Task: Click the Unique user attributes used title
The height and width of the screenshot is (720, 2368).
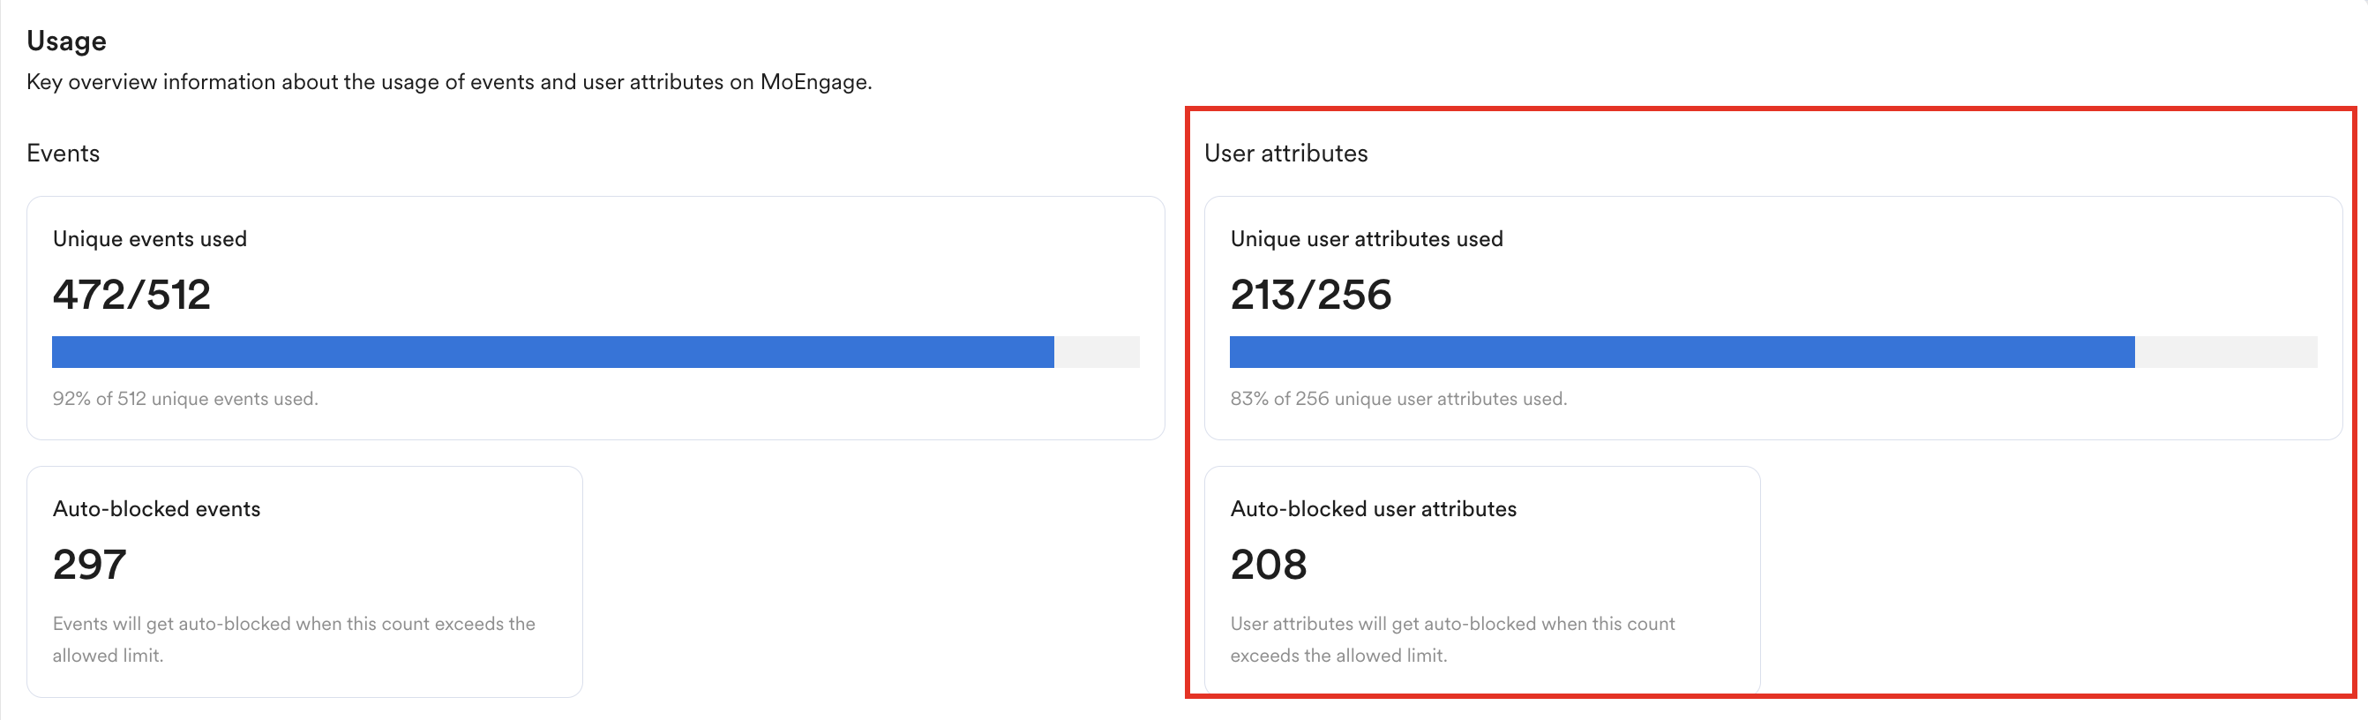Action: [x=1366, y=239]
